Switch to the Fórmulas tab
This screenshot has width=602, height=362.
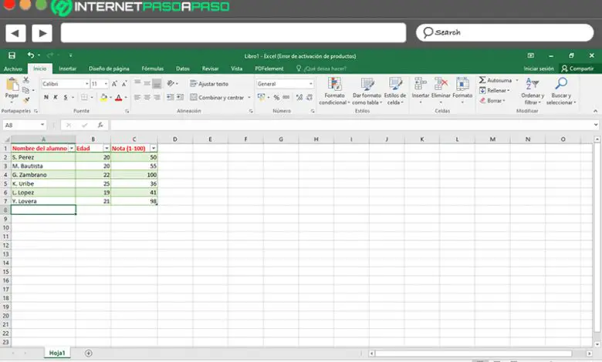pyautogui.click(x=152, y=69)
